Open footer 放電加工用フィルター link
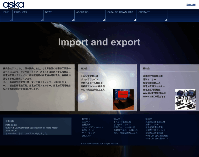199x157 pixels. (x=156, y=130)
